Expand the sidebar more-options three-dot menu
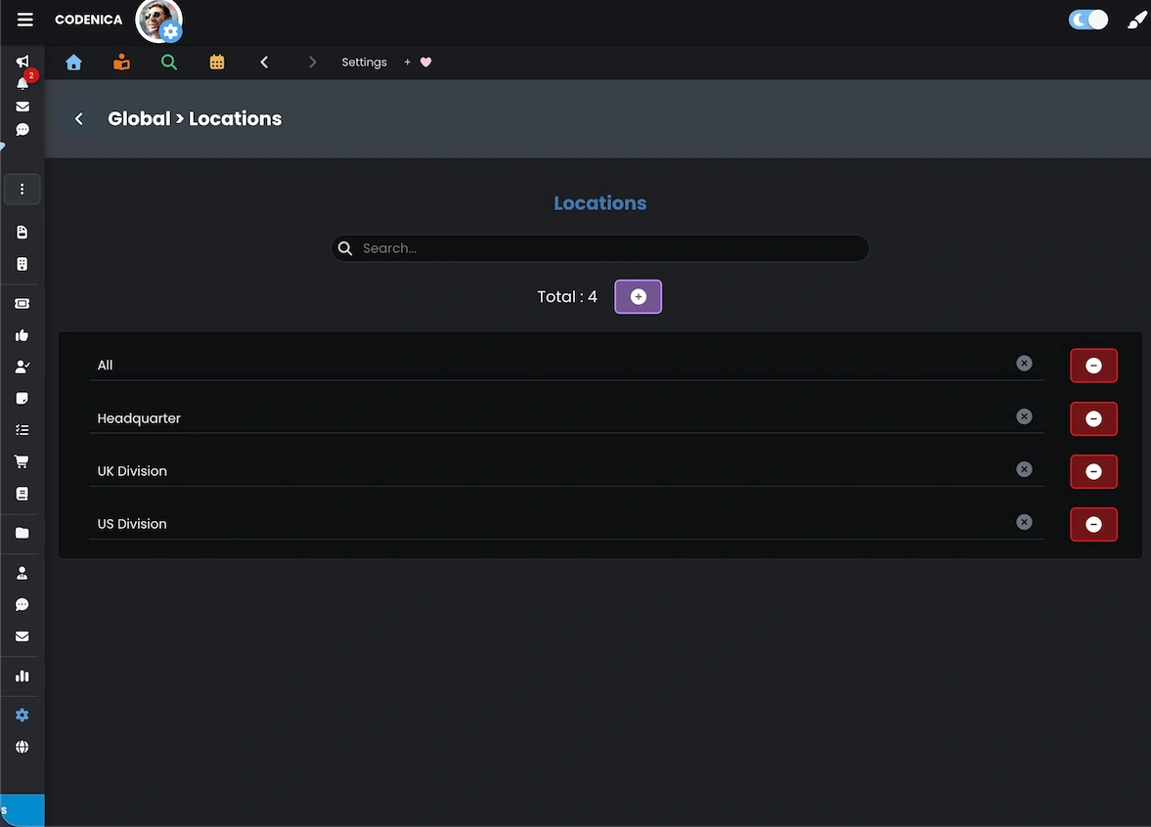 (22, 189)
